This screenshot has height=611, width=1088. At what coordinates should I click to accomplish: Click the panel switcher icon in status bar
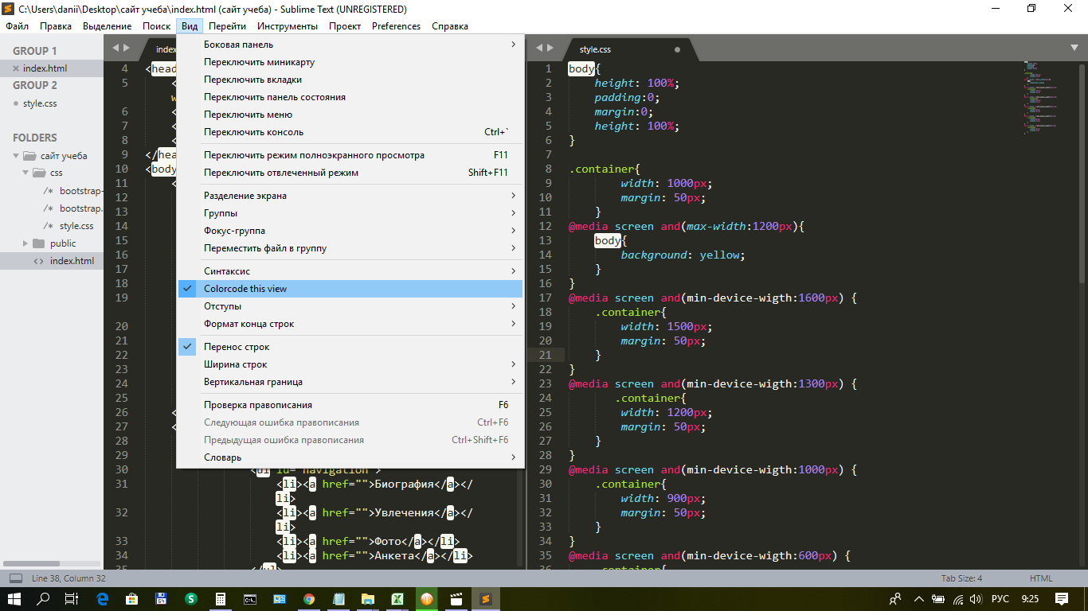(x=16, y=578)
